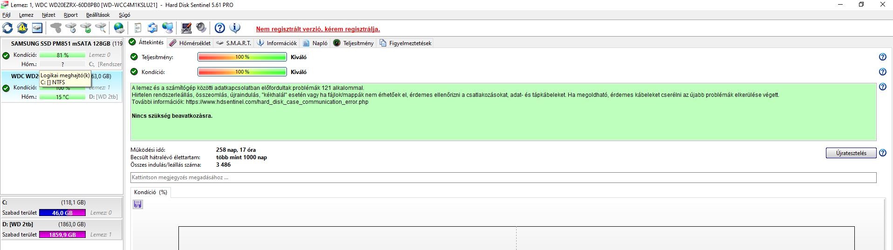Click the D: free space 1859,9 GB bar

pyautogui.click(x=62, y=235)
